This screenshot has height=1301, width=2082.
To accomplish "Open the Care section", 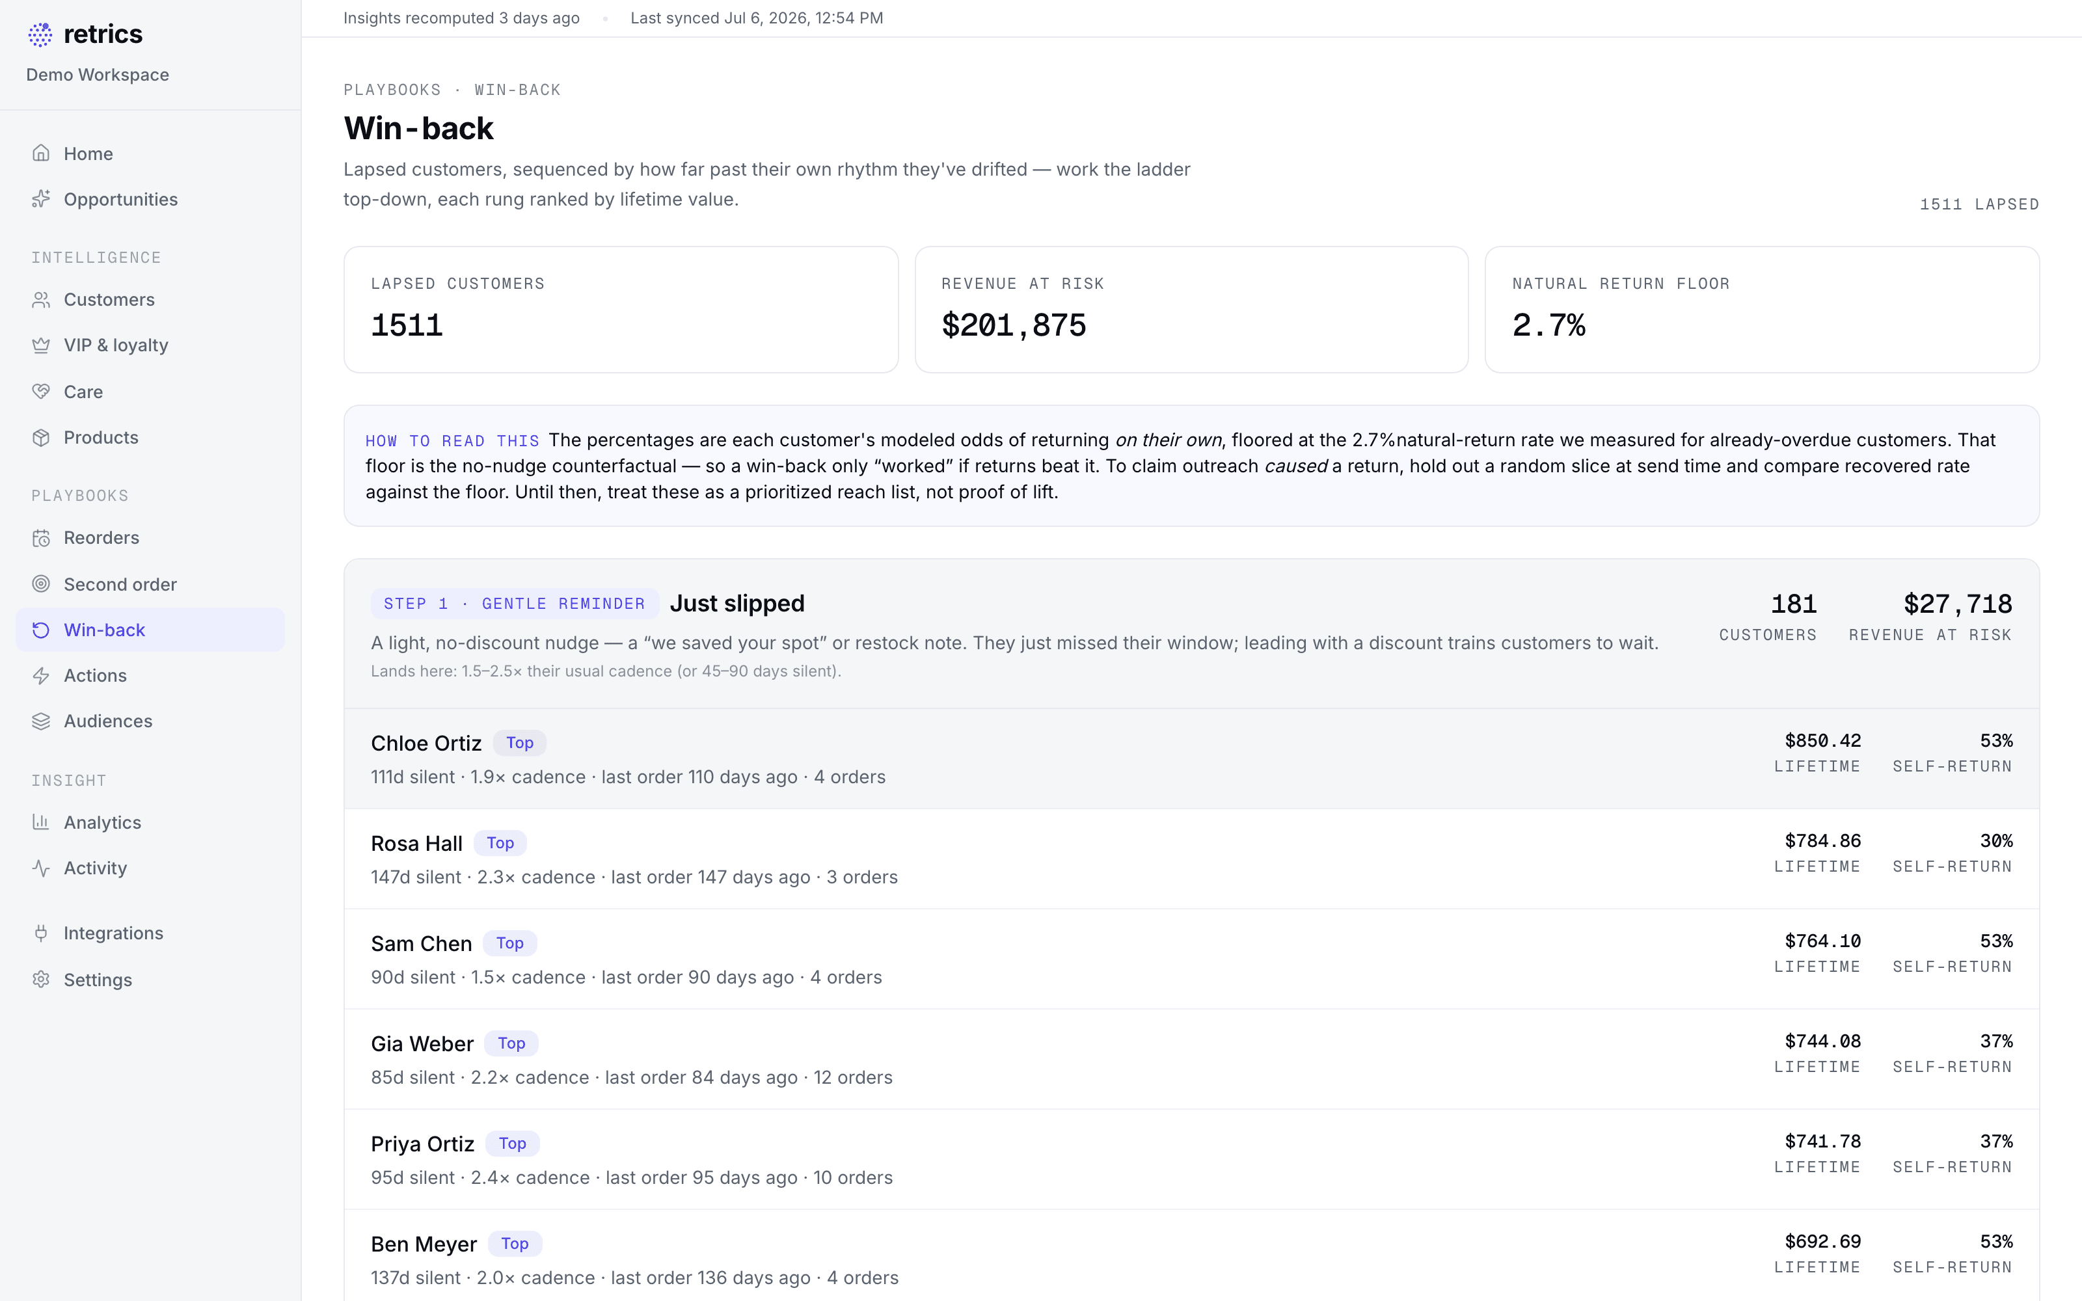I will tap(150, 392).
